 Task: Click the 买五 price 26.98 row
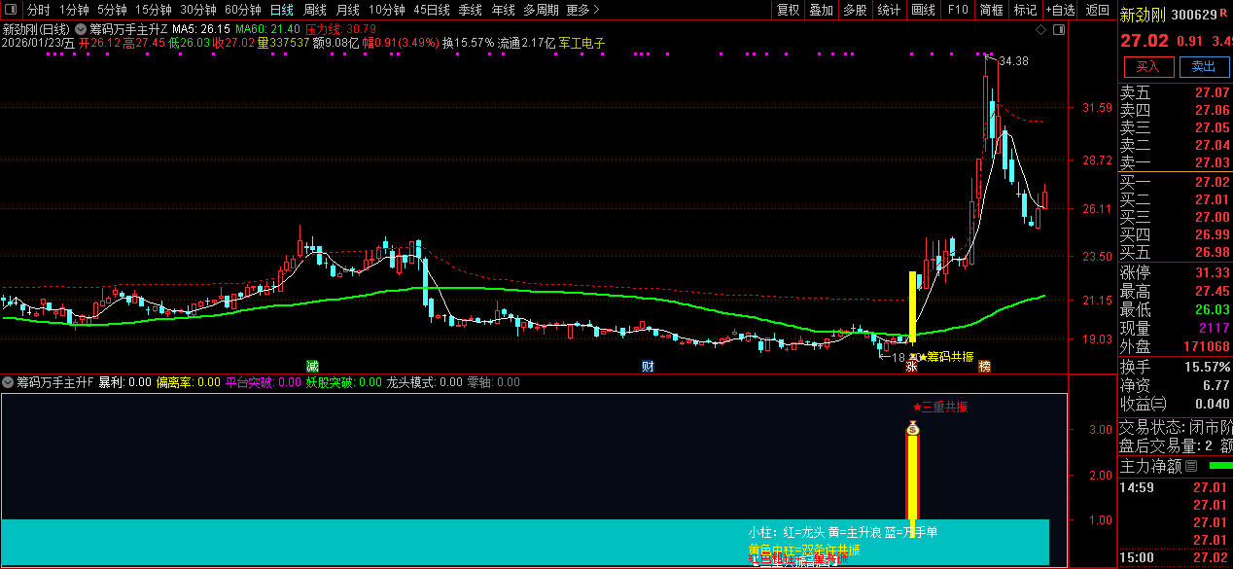[x=1175, y=252]
